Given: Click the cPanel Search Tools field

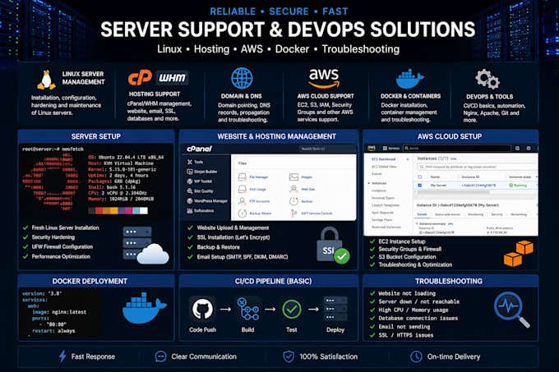Looking at the screenshot, I should 327,149.
